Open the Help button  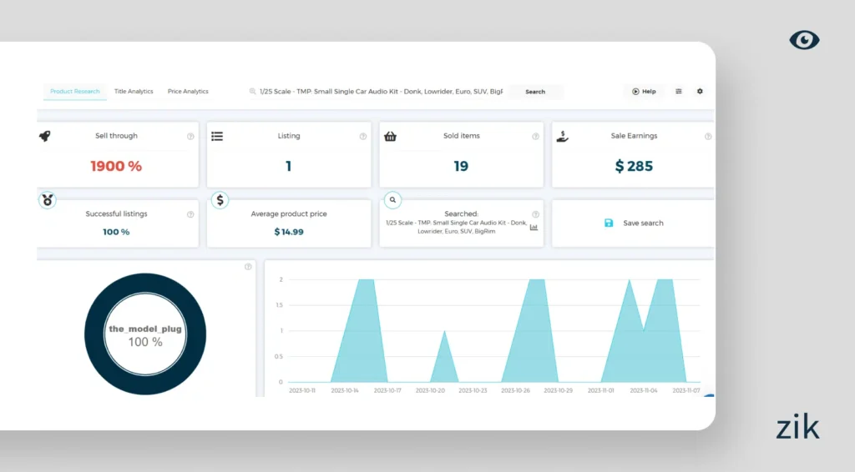644,92
